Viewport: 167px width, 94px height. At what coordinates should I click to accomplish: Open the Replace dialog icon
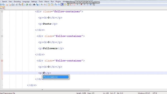(37, 4)
